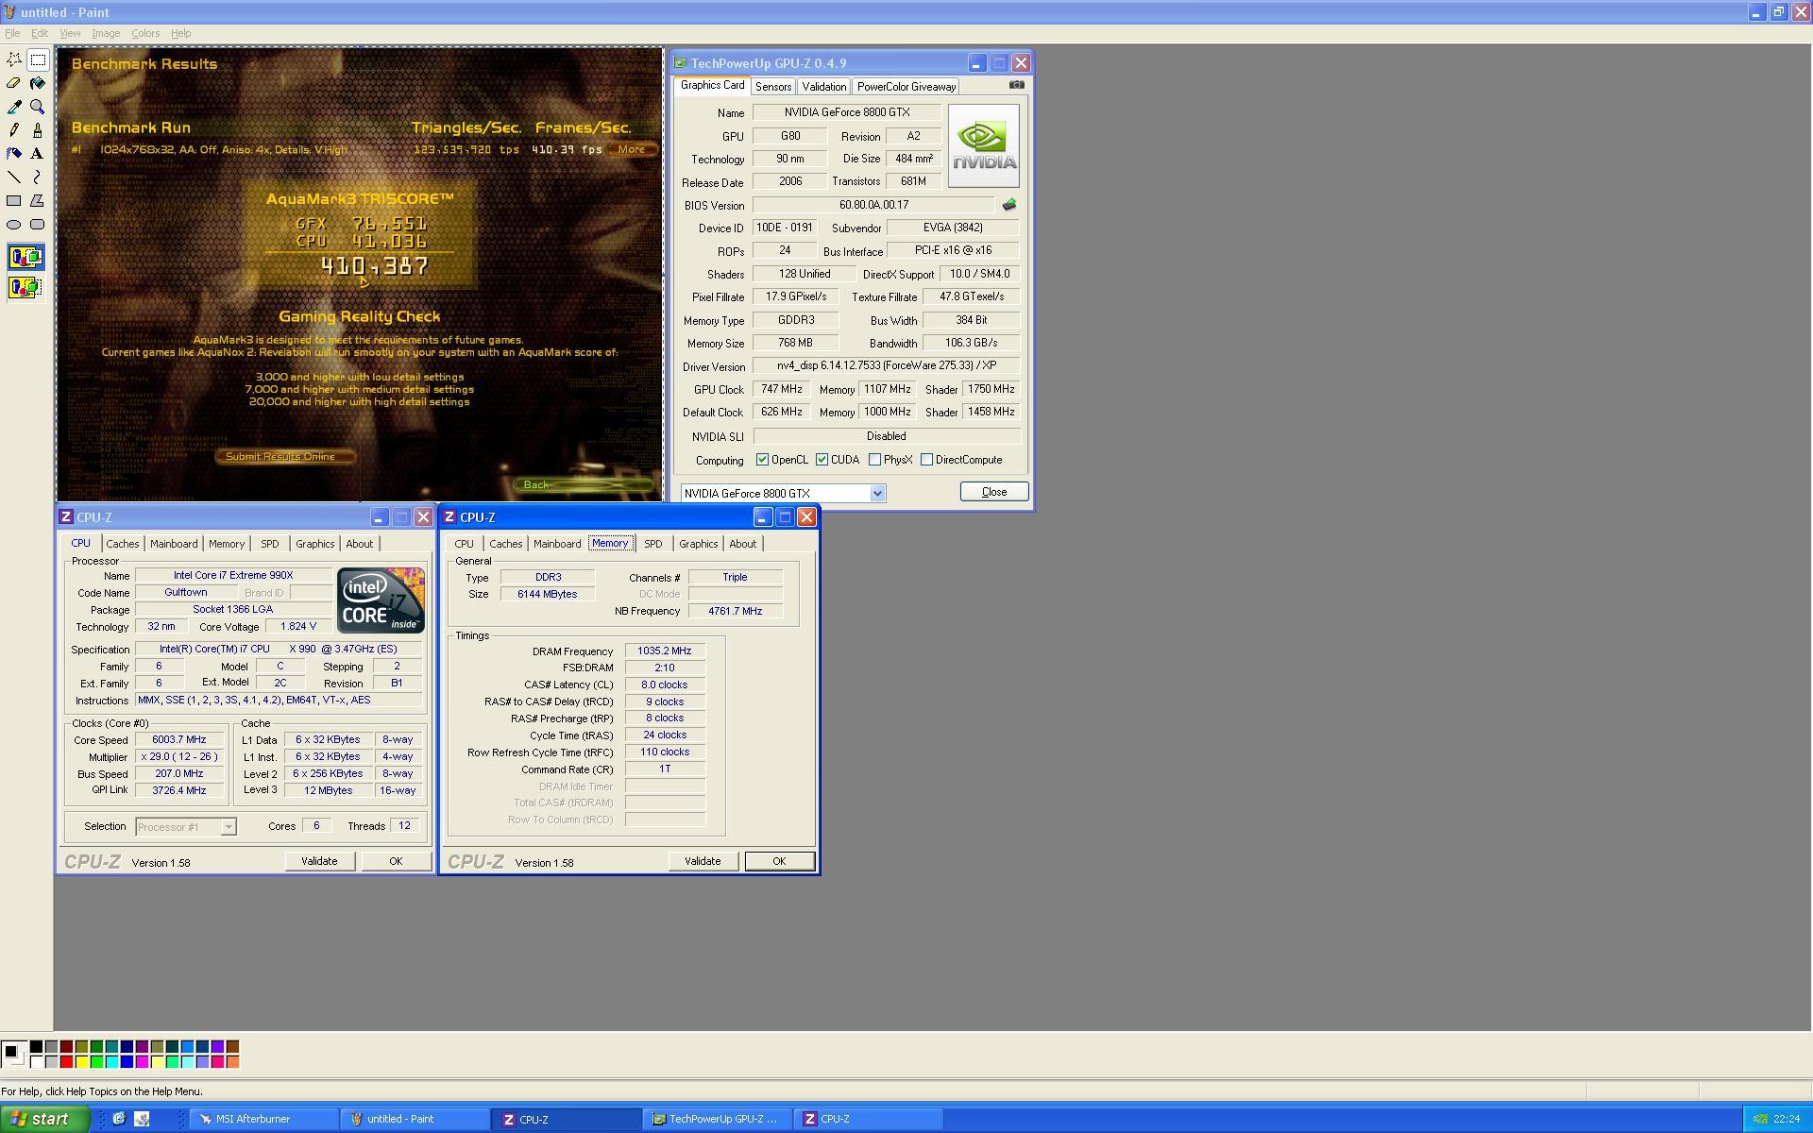Toggle the CUDA checkbox
1813x1133 pixels.
822,460
